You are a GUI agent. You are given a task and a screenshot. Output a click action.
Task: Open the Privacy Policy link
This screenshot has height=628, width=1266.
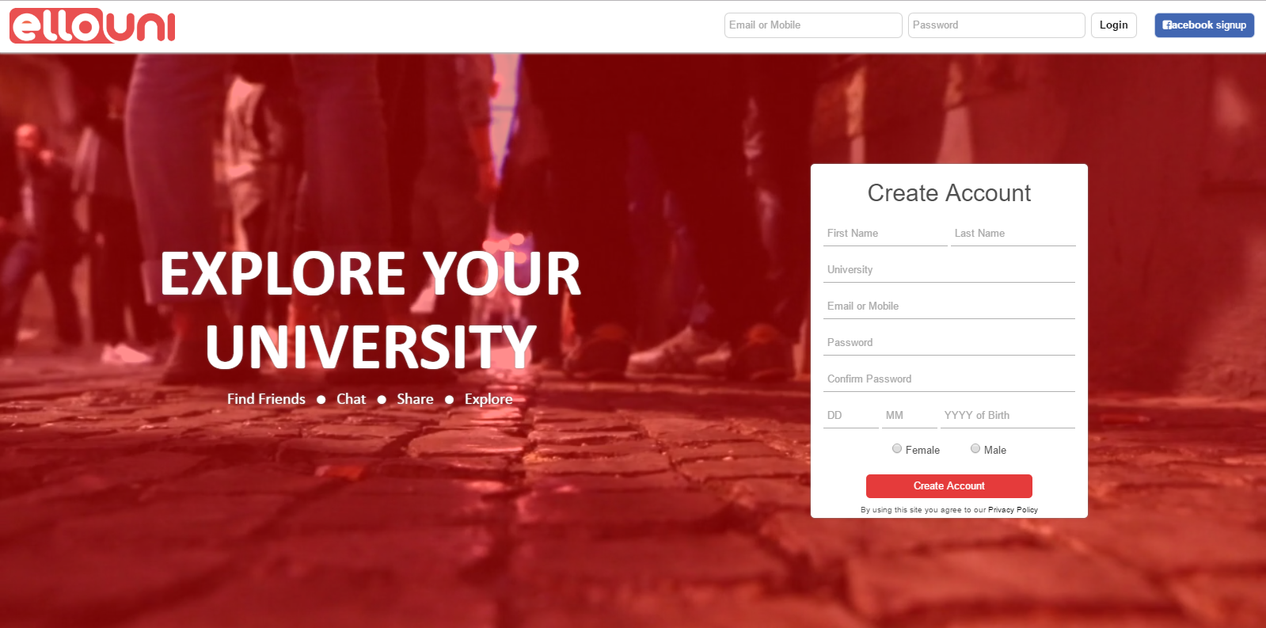(x=1013, y=510)
